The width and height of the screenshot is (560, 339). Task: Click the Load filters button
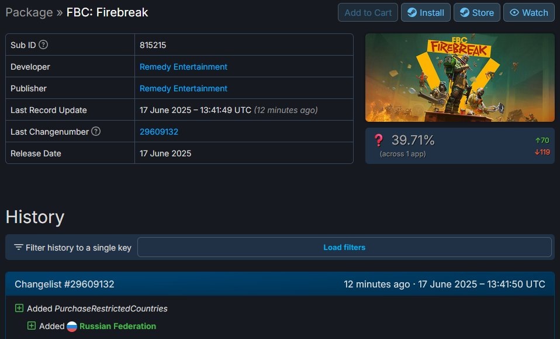point(344,247)
